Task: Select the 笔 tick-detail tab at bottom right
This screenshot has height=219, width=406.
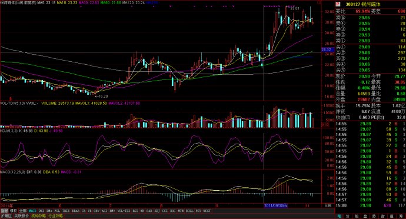Action: [x=339, y=216]
